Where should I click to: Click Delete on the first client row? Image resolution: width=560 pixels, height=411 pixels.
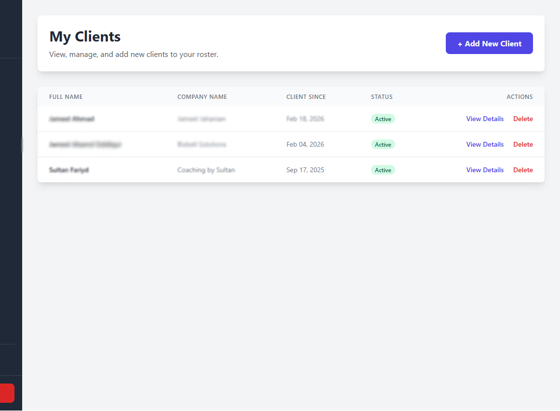[523, 119]
